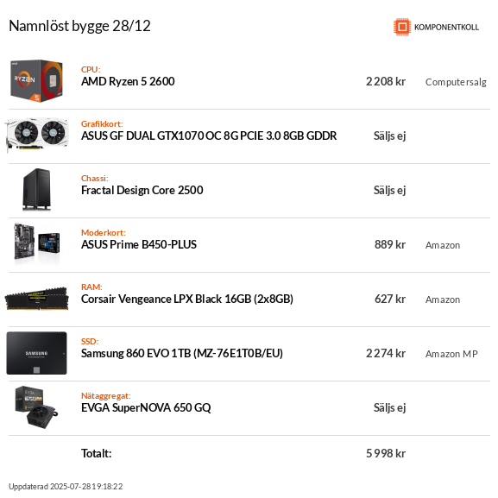Open the Amazon MP seller link
This screenshot has height=498, width=498.
[451, 354]
